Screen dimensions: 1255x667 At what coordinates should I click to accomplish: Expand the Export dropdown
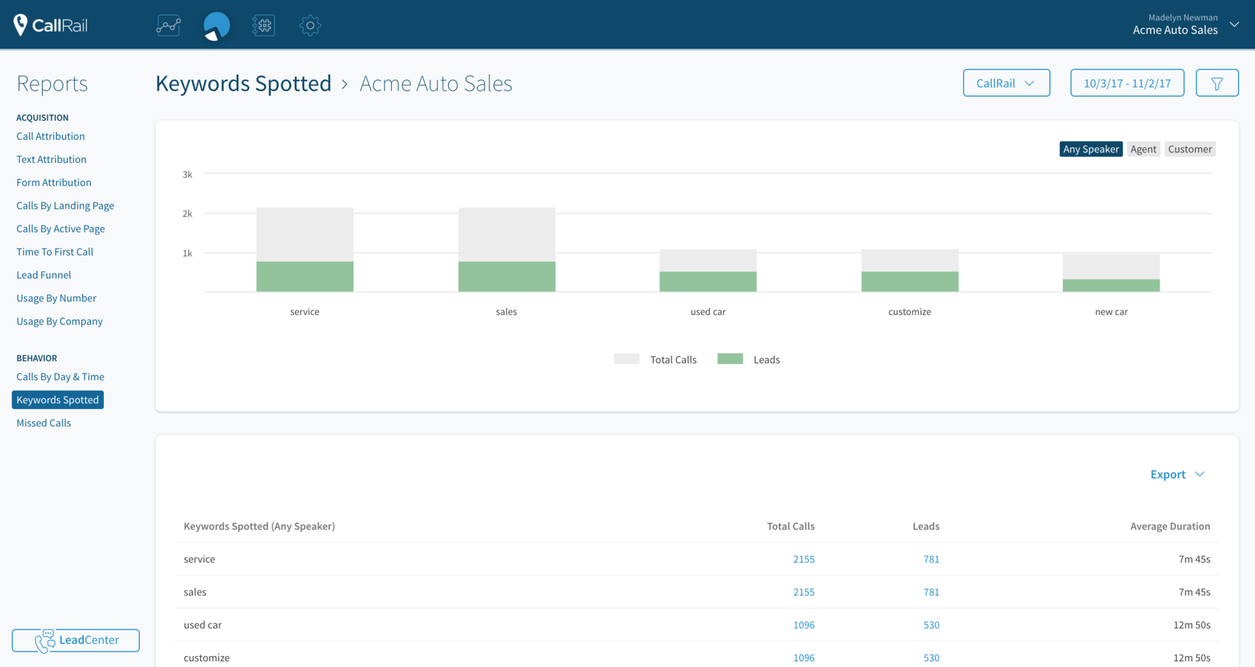[1177, 474]
